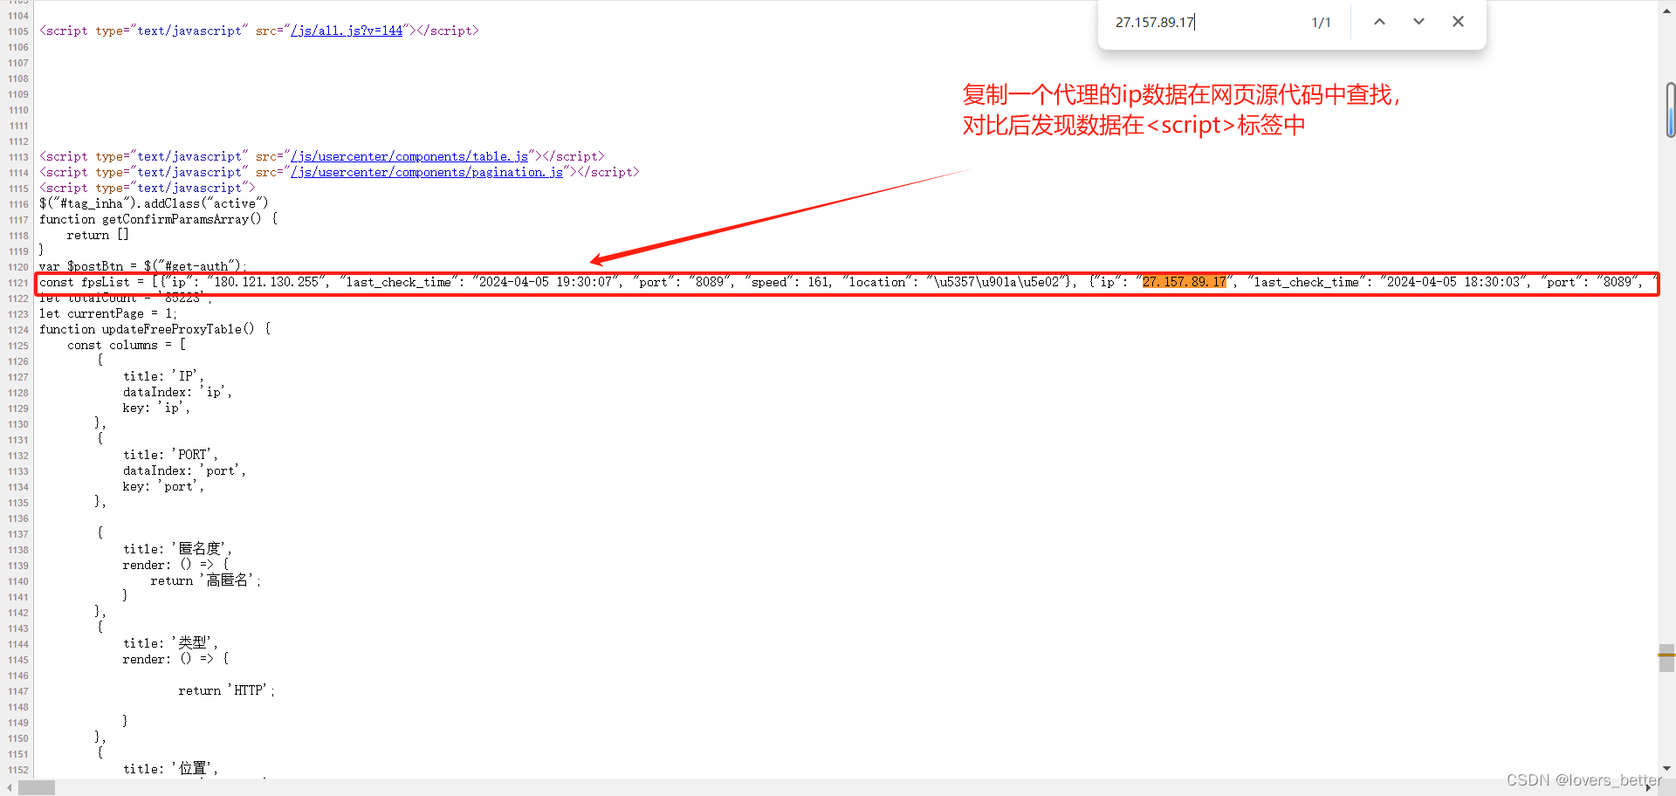Click the first "last_check_time" timestamp 2024-04-05 19:30:07

click(546, 282)
